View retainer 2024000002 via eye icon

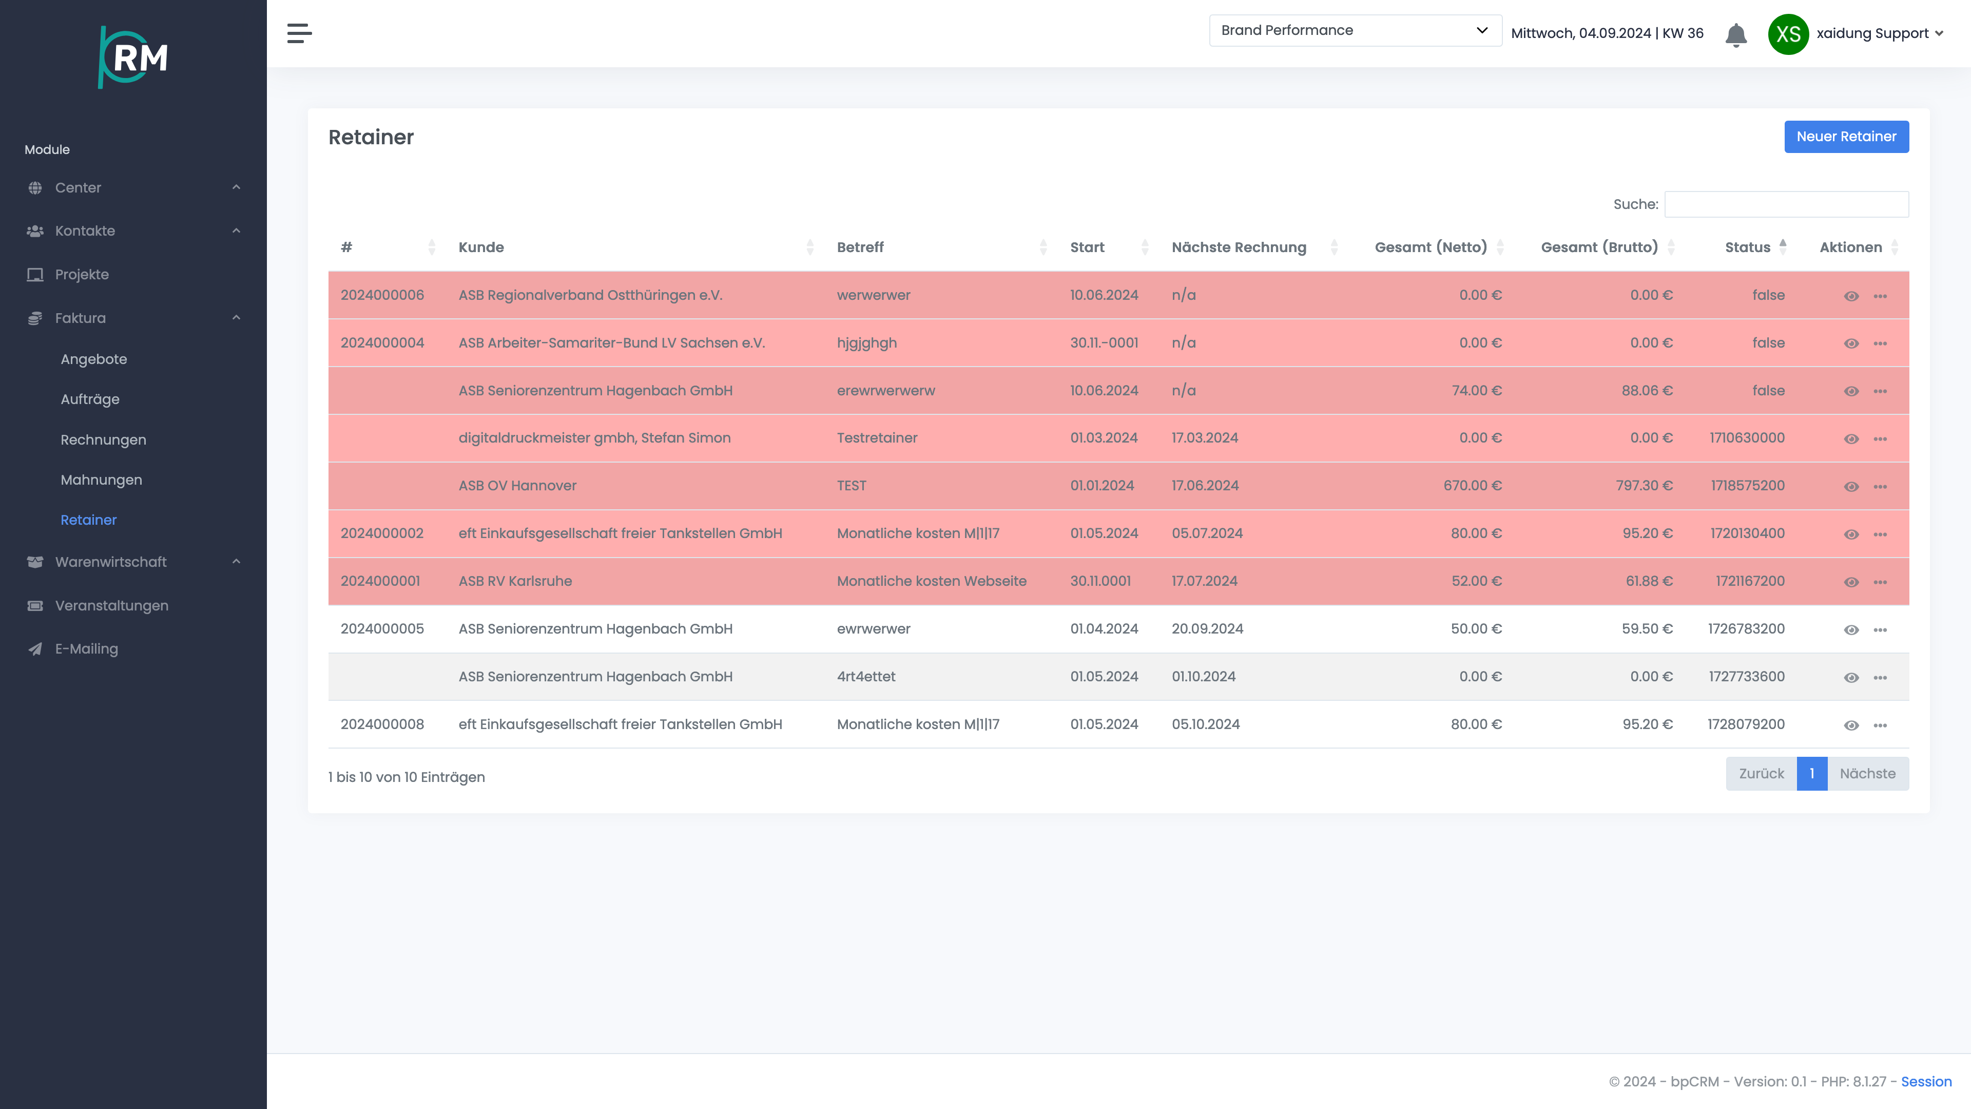1851,534
